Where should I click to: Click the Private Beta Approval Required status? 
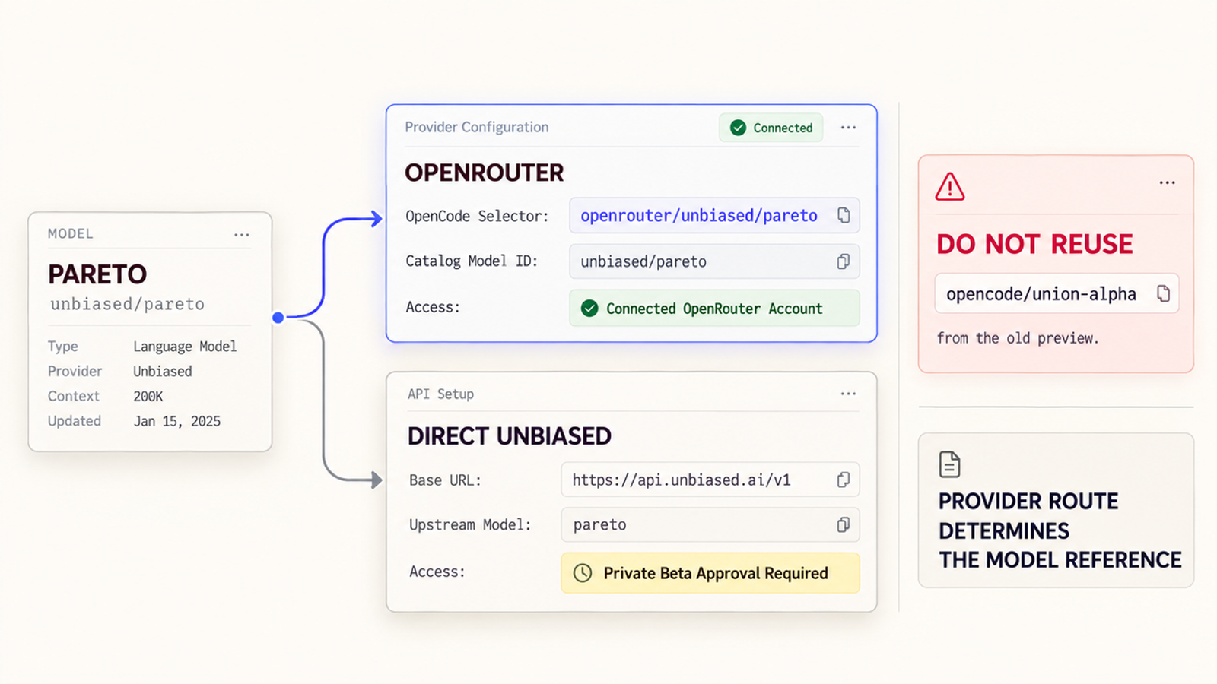pos(710,573)
